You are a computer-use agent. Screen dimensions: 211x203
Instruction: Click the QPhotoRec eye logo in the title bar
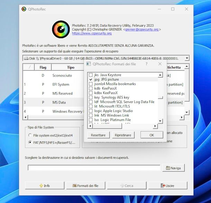coord(24,9)
